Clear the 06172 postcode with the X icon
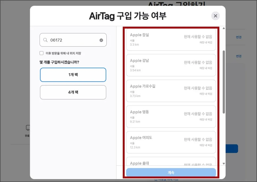This screenshot has height=182, width=257. click(101, 40)
